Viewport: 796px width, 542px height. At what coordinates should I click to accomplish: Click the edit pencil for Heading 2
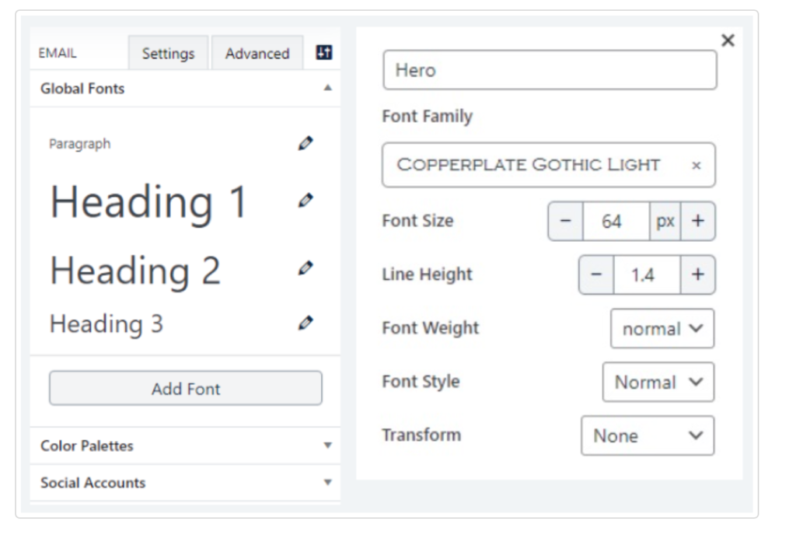pos(305,268)
